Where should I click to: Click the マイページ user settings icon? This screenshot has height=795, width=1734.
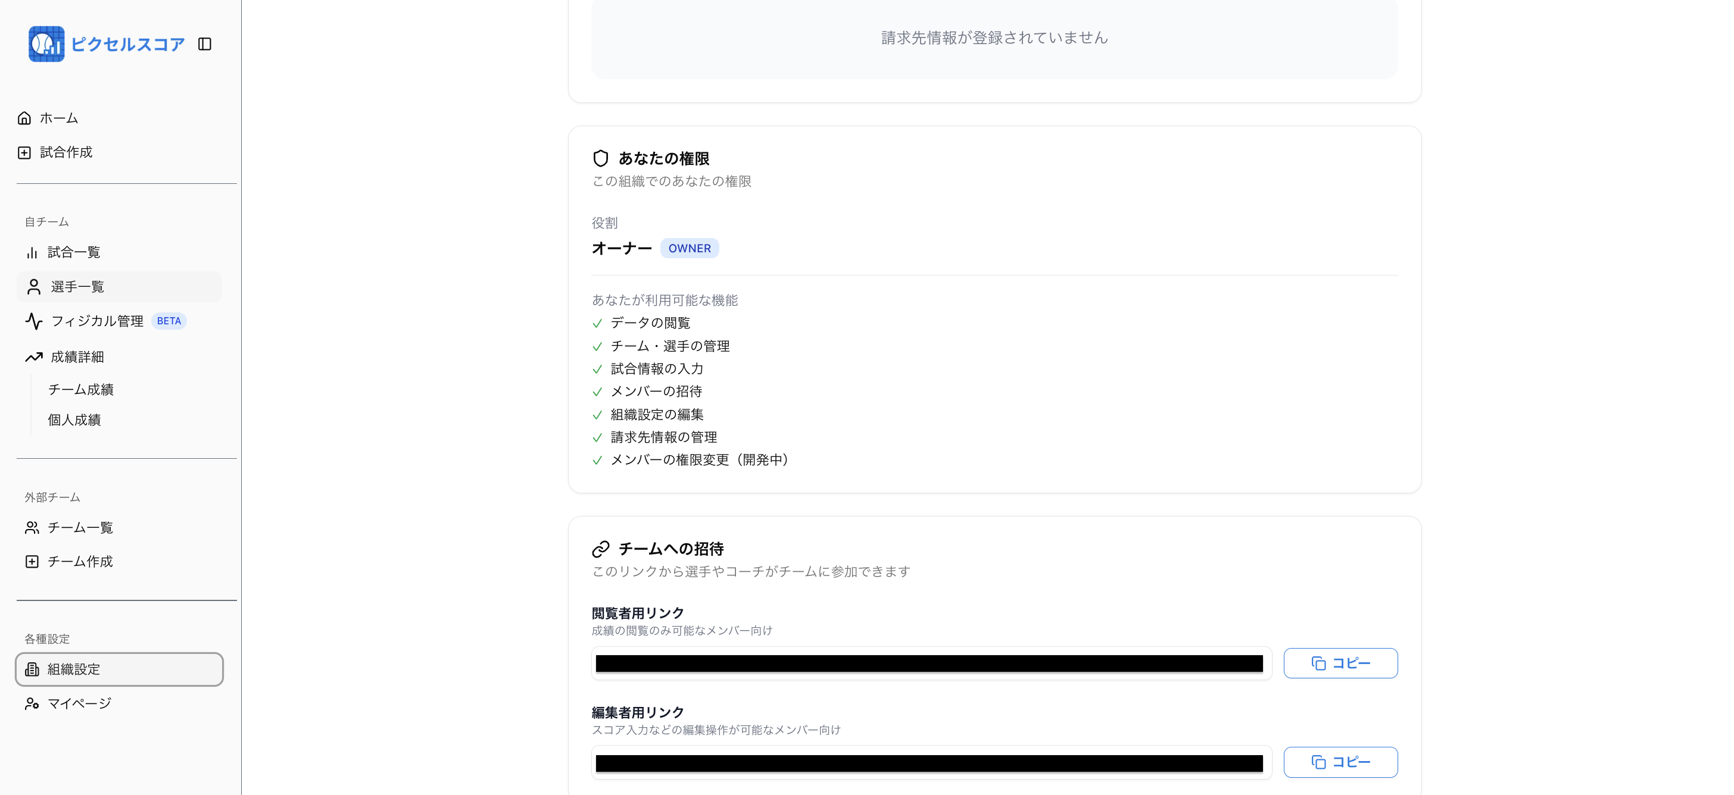(32, 703)
